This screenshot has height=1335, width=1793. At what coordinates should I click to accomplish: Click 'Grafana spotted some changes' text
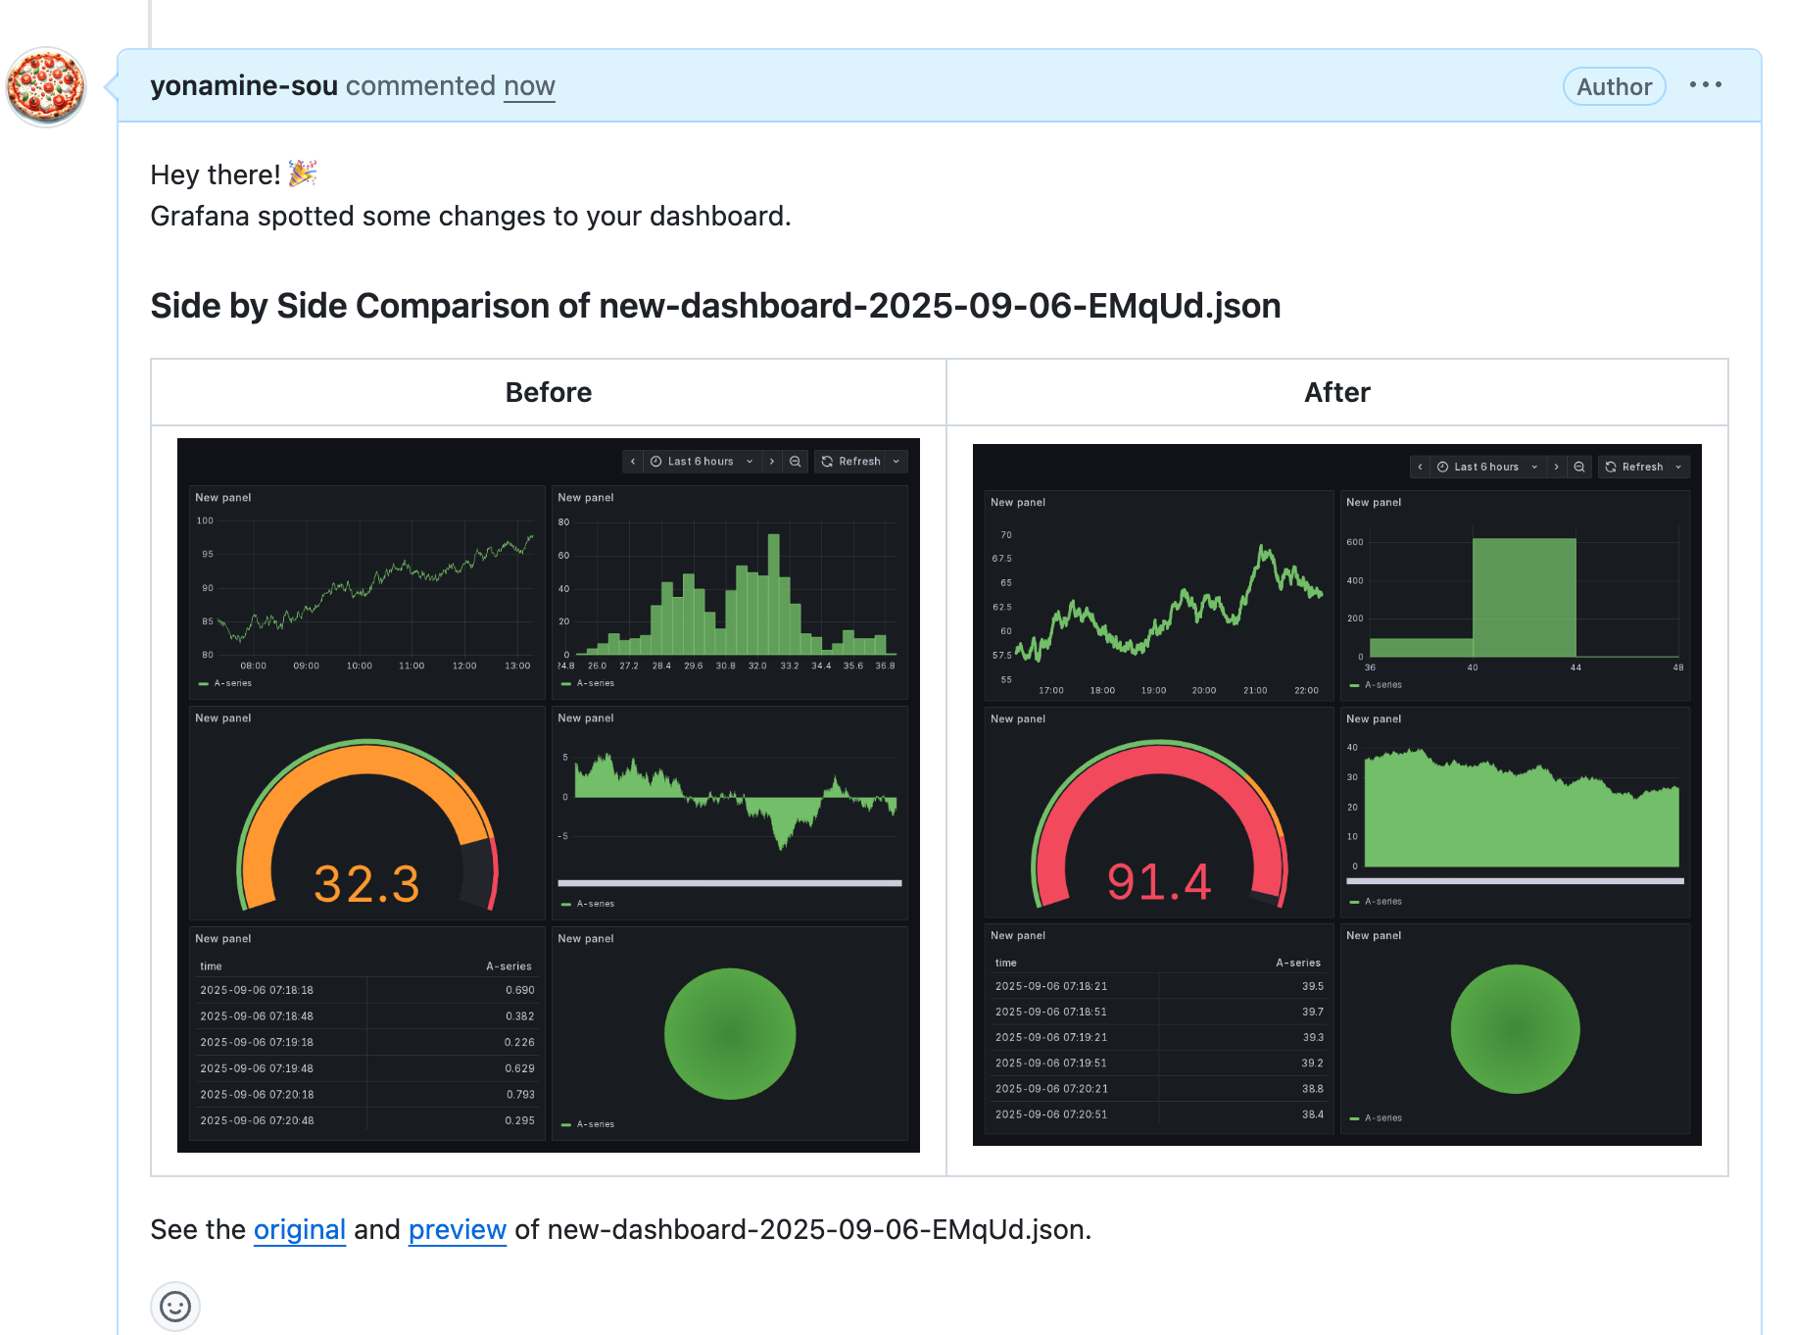click(470, 216)
